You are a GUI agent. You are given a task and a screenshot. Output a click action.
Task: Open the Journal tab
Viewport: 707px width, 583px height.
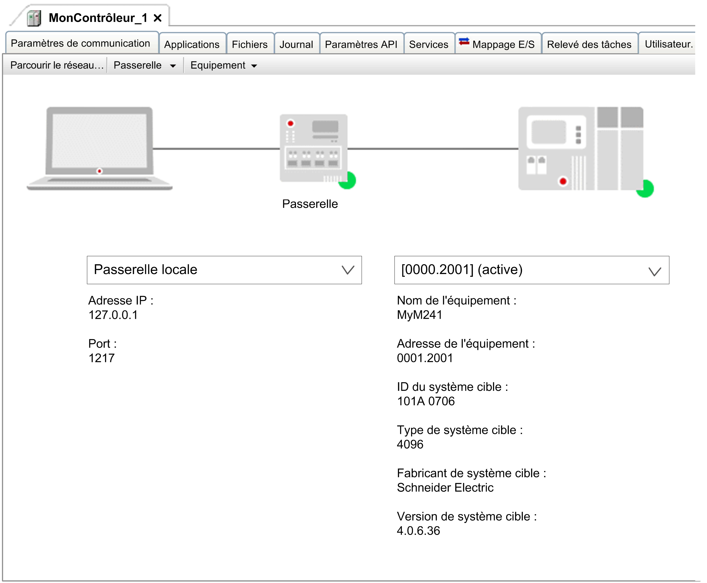pyautogui.click(x=296, y=44)
